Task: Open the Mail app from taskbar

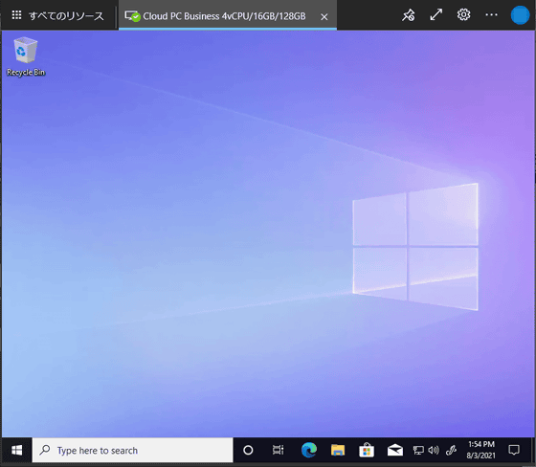Action: [x=394, y=450]
